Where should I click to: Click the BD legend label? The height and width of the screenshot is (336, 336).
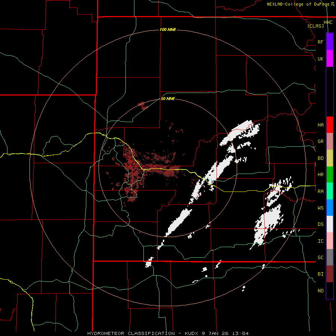[x=320, y=158]
